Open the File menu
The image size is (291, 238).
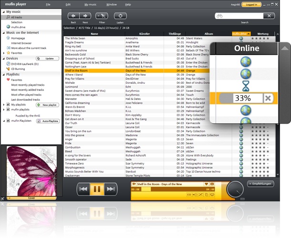coord(48,4)
